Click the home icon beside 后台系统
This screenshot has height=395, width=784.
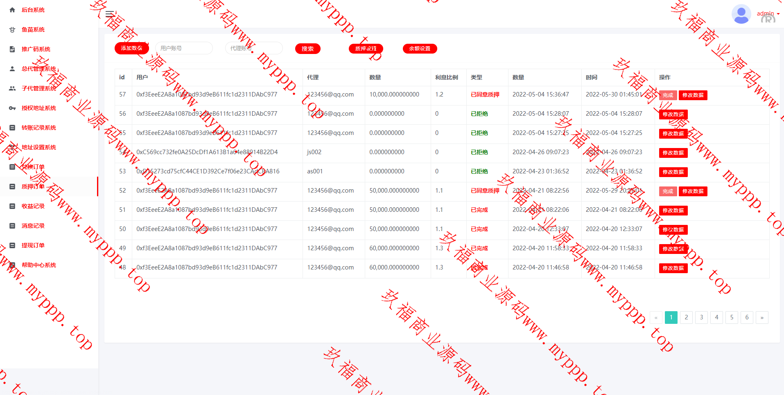coord(12,10)
